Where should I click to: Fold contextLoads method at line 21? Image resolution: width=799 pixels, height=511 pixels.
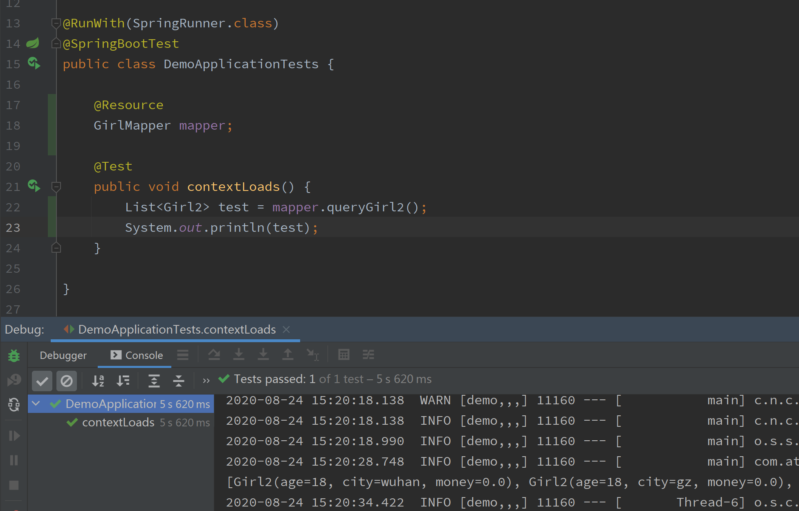click(56, 187)
